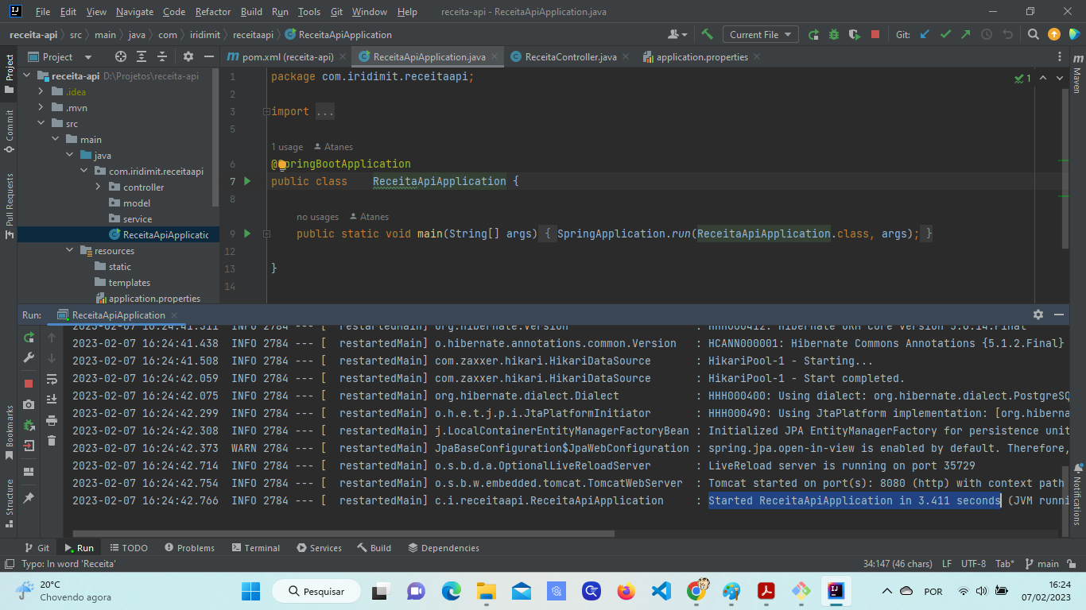This screenshot has height=610, width=1086.
Task: Click the UTF-8 encoding indicator in status bar
Action: click(973, 563)
